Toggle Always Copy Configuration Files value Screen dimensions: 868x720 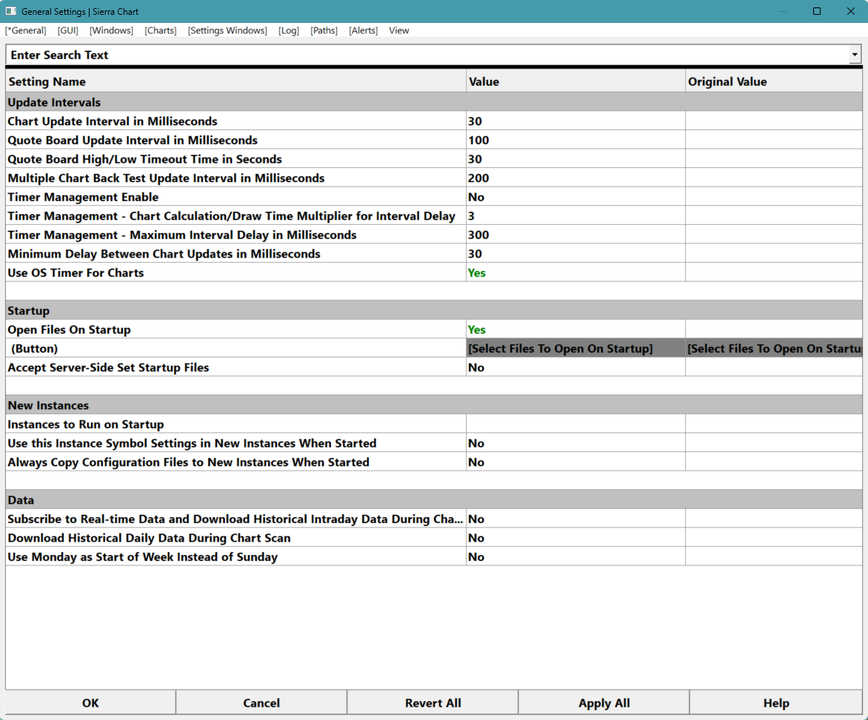(x=575, y=462)
